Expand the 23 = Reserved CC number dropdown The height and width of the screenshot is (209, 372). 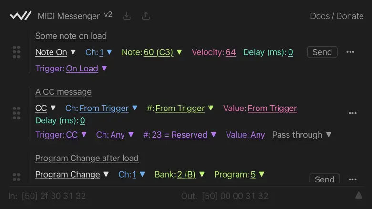click(x=184, y=135)
